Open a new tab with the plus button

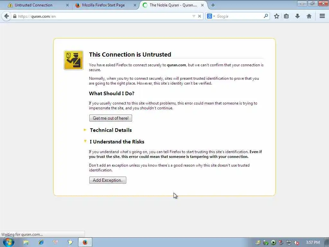click(x=213, y=5)
